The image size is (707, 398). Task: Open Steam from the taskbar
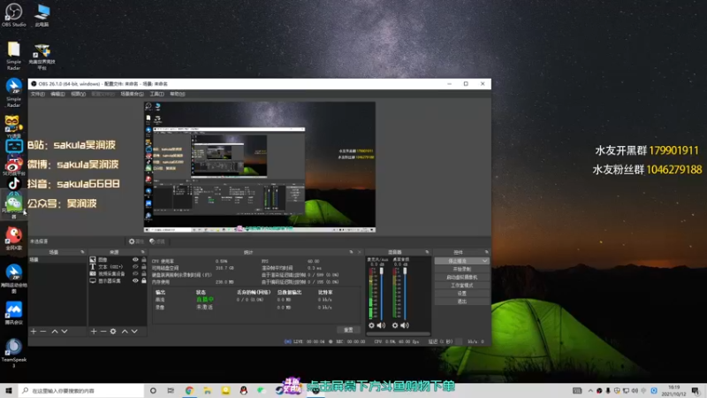click(x=279, y=390)
